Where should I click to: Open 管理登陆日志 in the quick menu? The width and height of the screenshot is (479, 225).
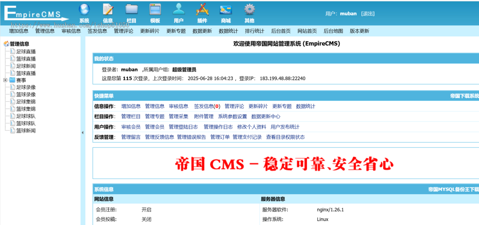pos(183,127)
